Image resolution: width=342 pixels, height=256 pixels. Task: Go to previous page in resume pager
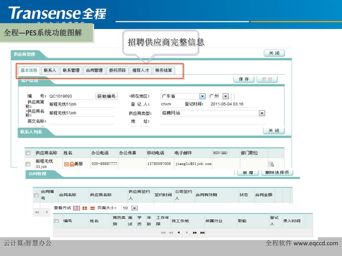coord(179,233)
